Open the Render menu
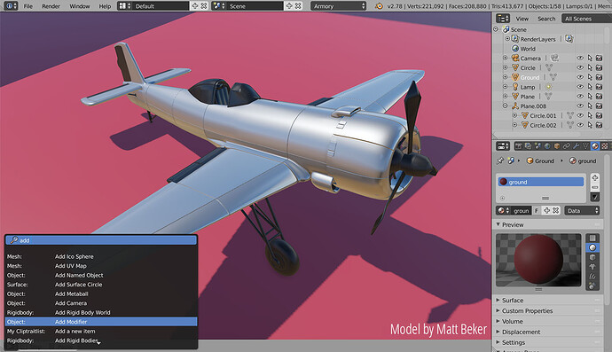This screenshot has width=612, height=352. (51, 6)
